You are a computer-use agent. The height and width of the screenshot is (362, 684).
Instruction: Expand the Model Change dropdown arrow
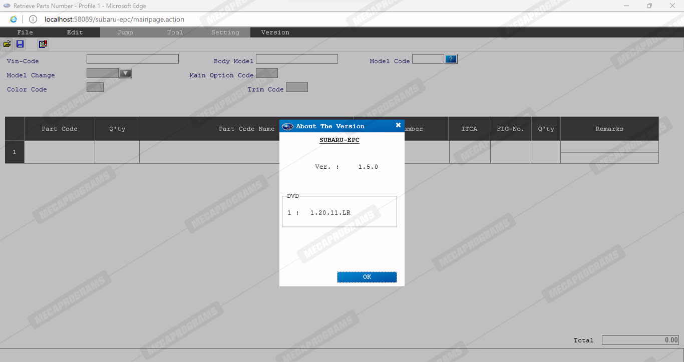pyautogui.click(x=126, y=73)
